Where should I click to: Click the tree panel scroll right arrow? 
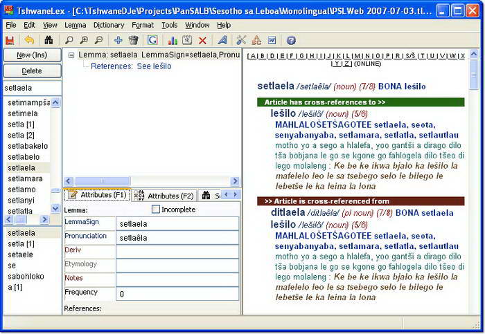click(235, 181)
